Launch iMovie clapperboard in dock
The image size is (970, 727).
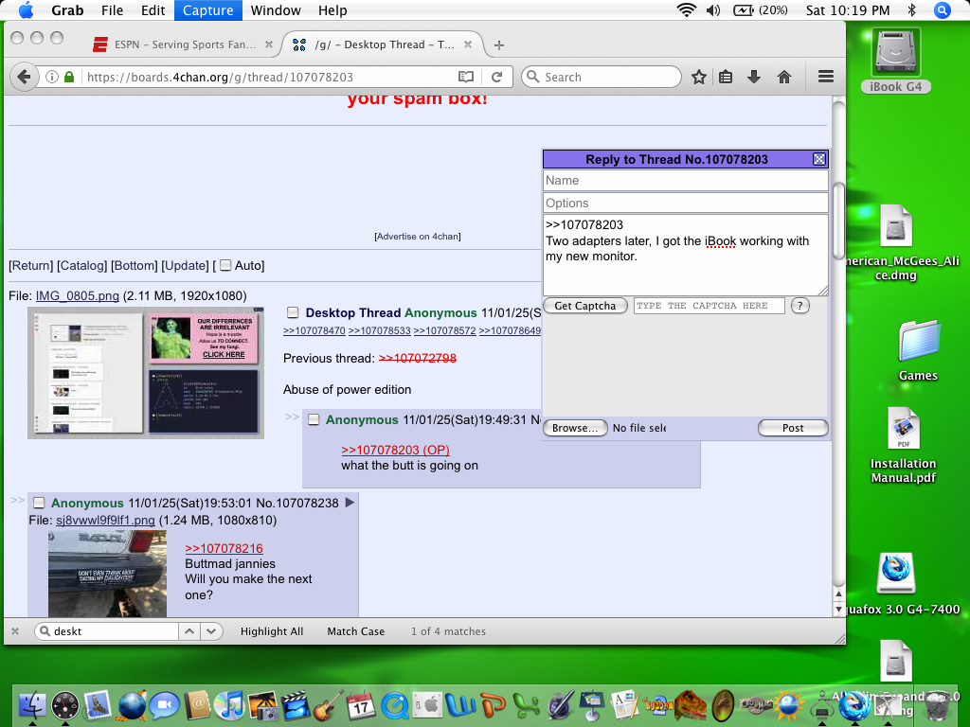(x=296, y=706)
